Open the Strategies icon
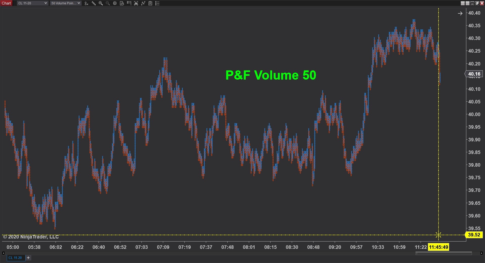Viewport: 485px width, 263px height. point(150,3)
